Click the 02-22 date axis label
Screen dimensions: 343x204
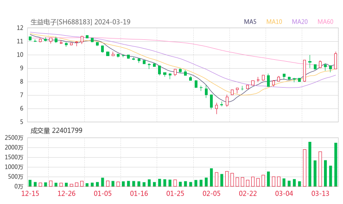point(248,193)
